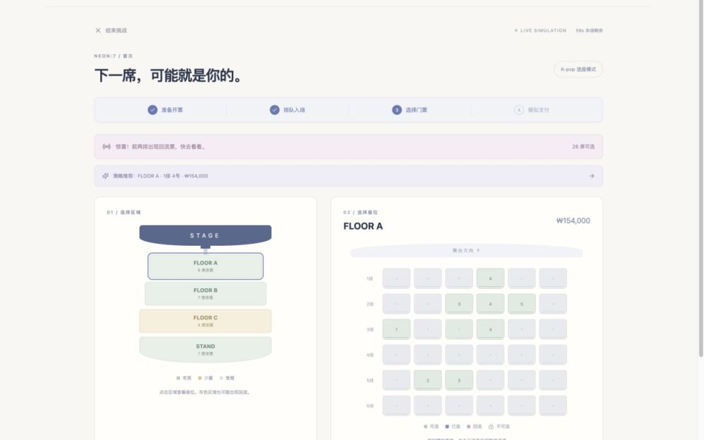Select the FLOOR C zone on the map

[x=205, y=321]
